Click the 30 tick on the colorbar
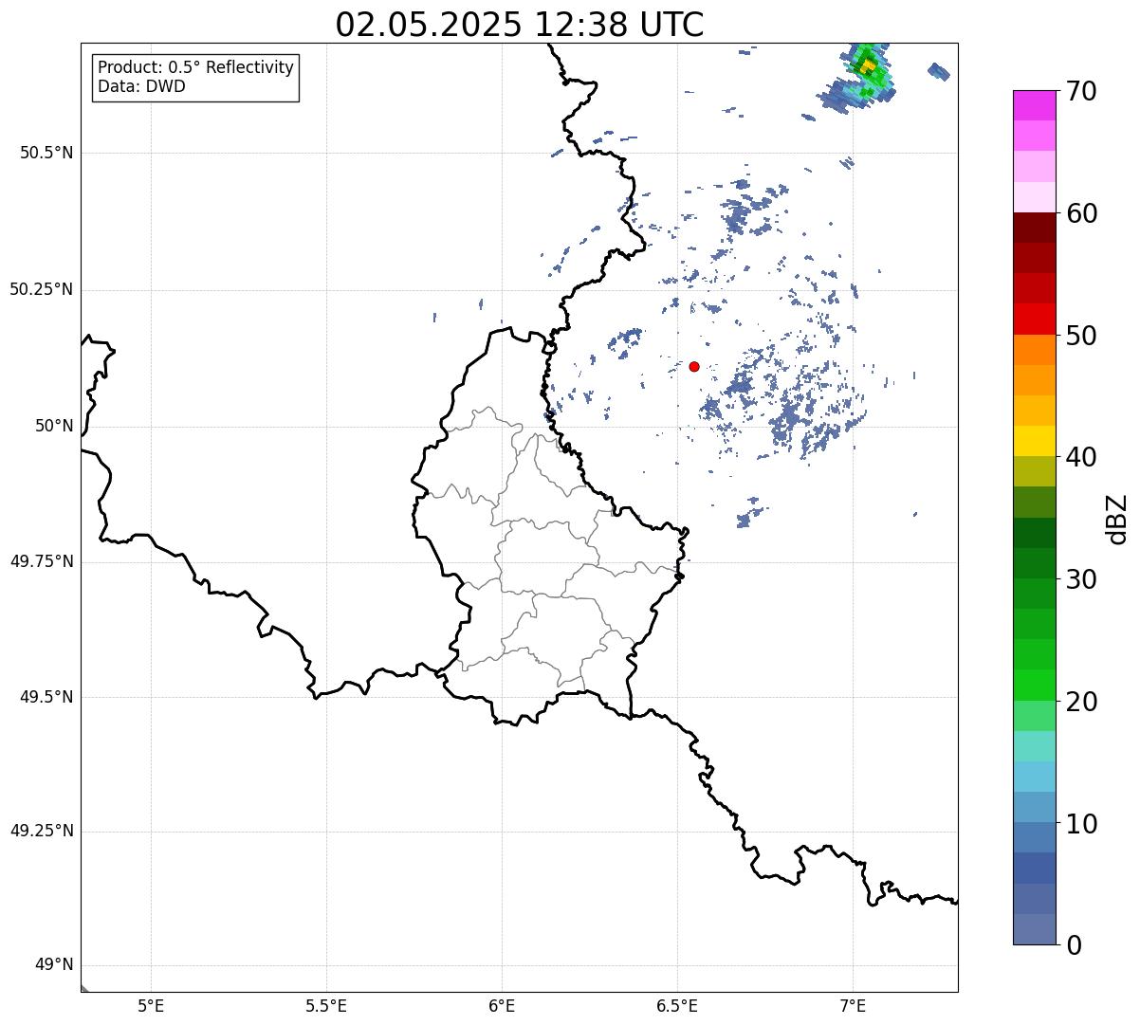This screenshot has height=1025, width=1140. click(x=1081, y=579)
